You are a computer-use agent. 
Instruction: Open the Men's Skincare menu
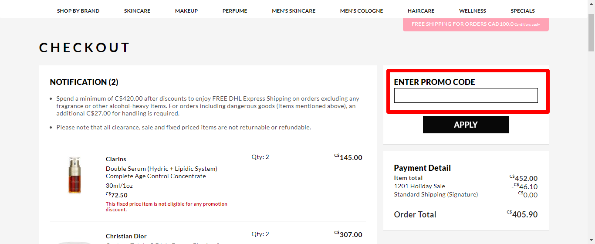tap(294, 11)
